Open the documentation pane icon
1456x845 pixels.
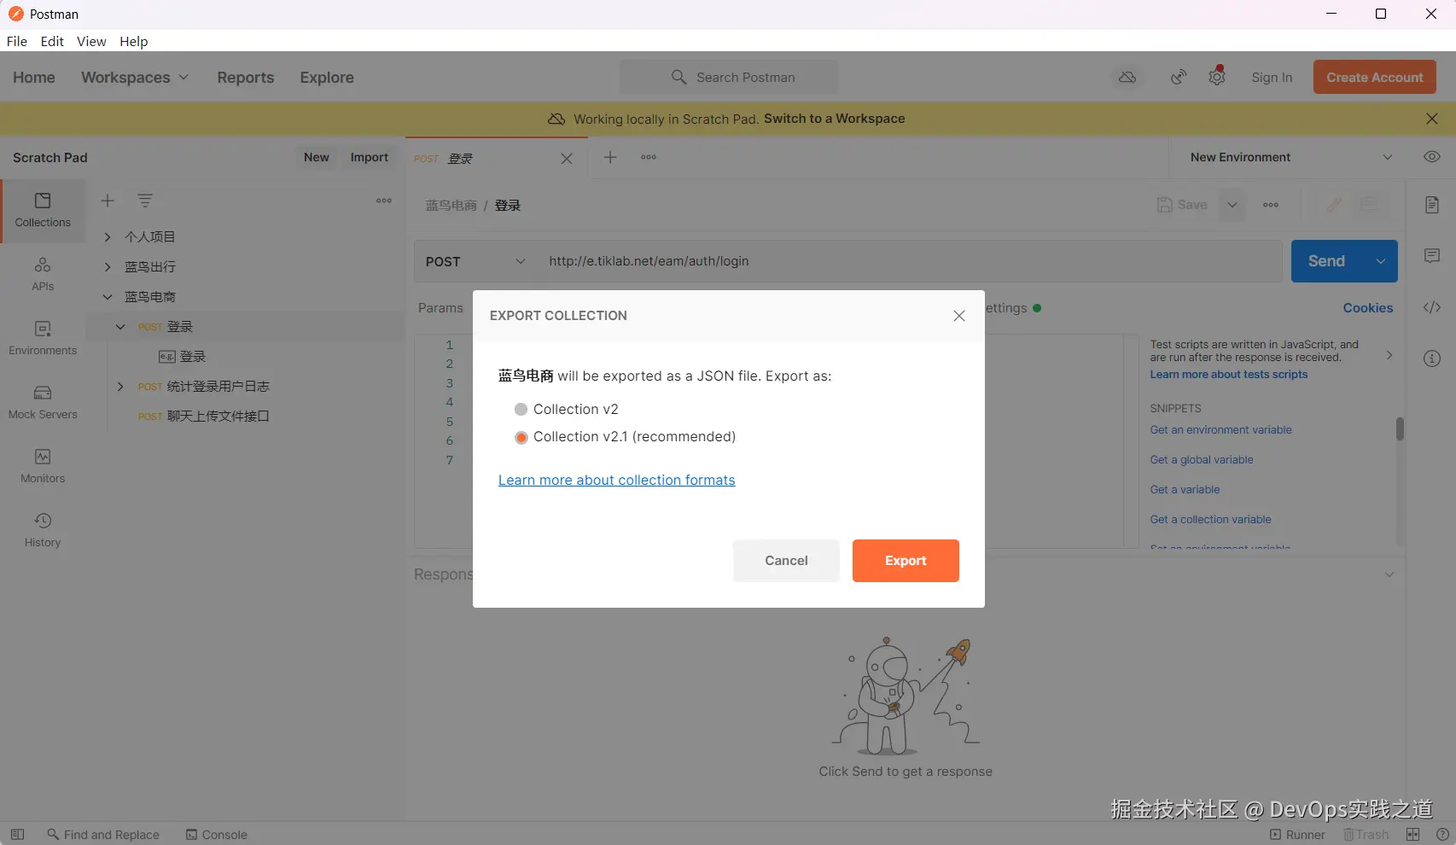click(x=1432, y=205)
